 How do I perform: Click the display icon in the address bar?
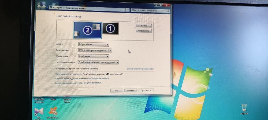(x=51, y=7)
